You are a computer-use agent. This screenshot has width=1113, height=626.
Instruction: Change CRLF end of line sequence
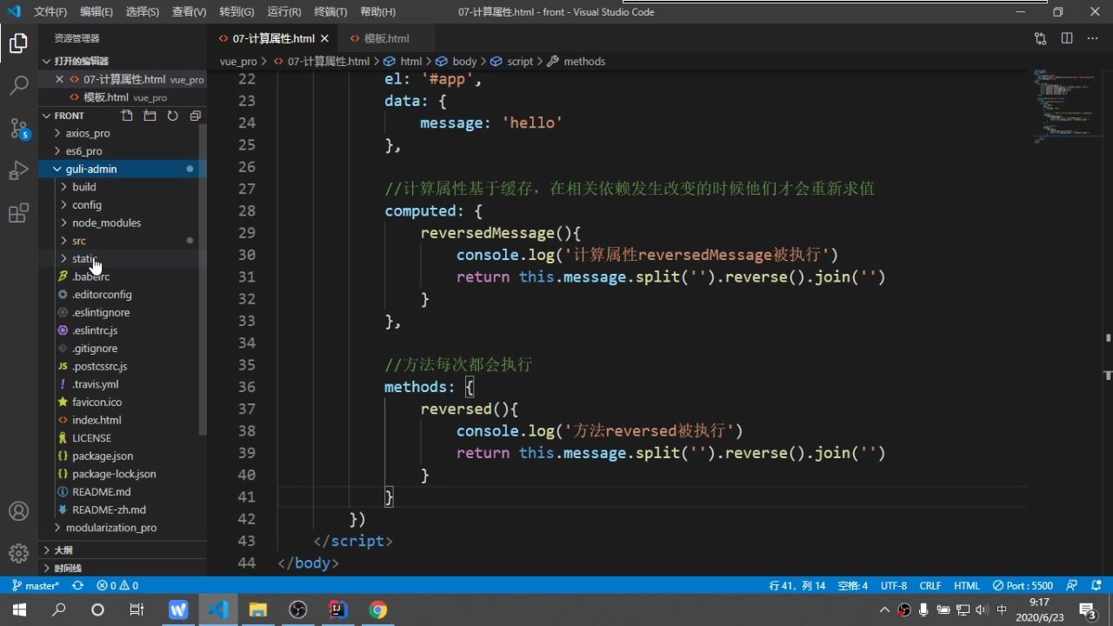click(930, 586)
